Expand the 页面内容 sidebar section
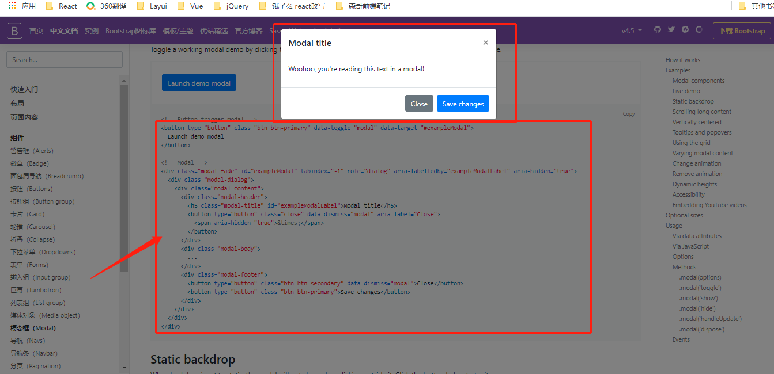The height and width of the screenshot is (374, 774). point(24,117)
